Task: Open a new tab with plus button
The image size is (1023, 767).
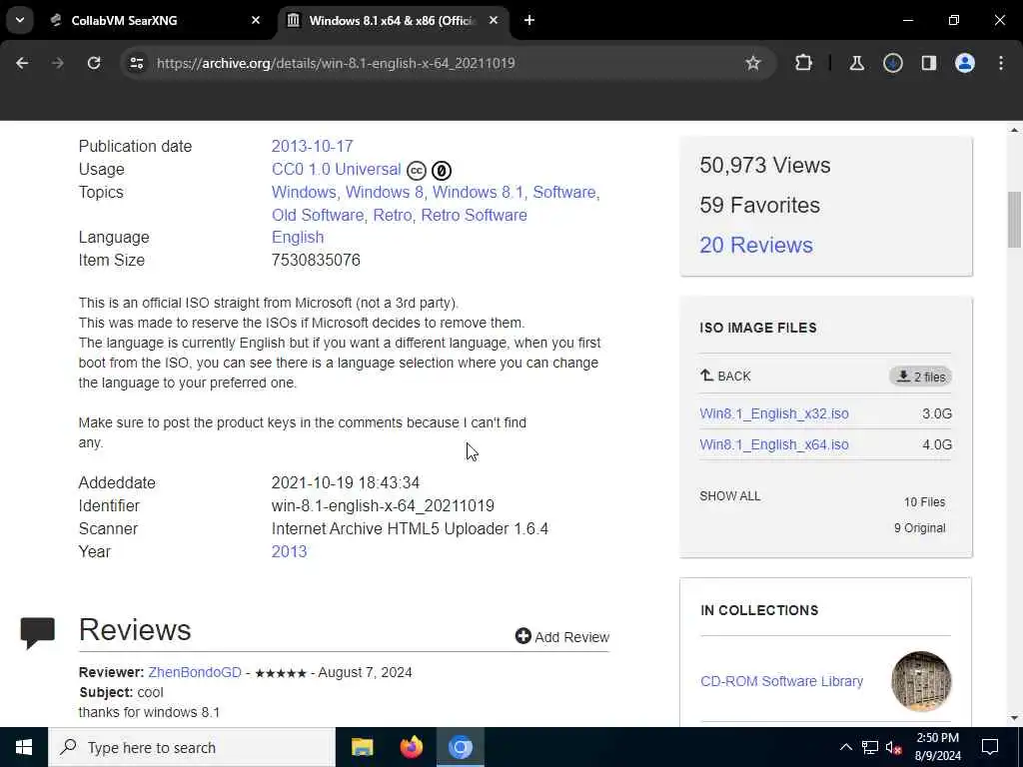Action: 529,20
